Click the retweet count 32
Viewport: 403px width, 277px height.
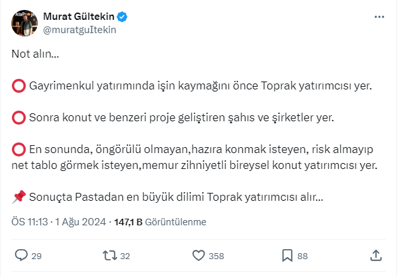tap(125, 256)
